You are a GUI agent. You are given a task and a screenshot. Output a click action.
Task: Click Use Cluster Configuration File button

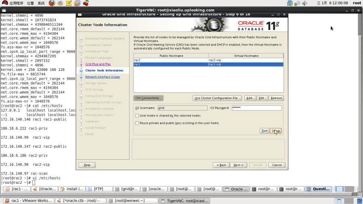click(x=217, y=98)
